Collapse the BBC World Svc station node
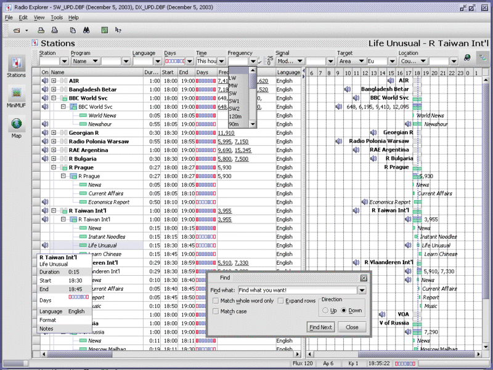 (54, 98)
